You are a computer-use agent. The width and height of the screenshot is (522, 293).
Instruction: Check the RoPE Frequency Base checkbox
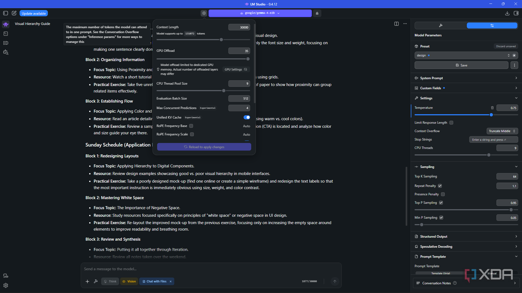coord(191,126)
